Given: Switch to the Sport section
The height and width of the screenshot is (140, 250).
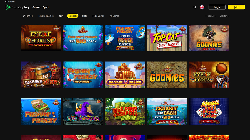Looking at the screenshot, I should coord(46,7).
